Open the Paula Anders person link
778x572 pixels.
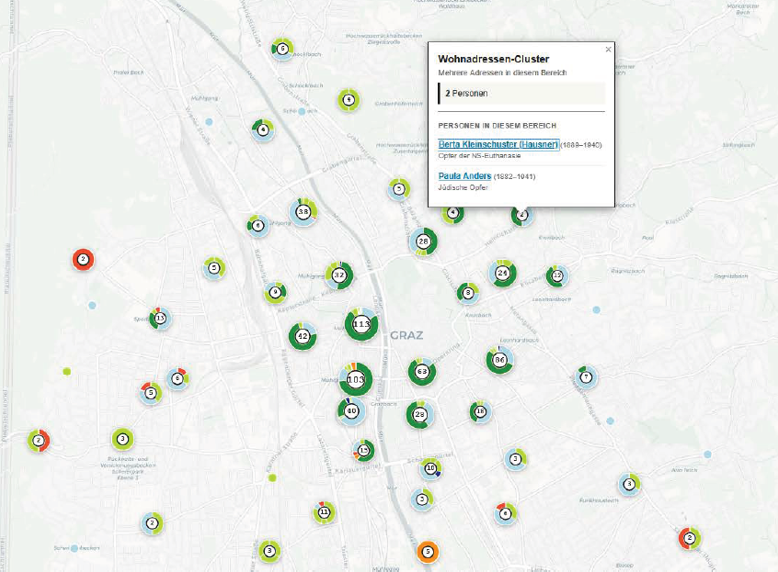(x=464, y=175)
